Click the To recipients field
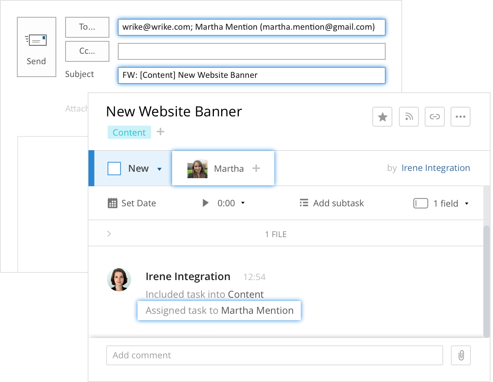The height and width of the screenshot is (382, 493). 252,27
